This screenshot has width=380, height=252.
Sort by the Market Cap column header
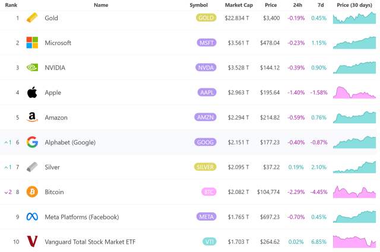[239, 5]
